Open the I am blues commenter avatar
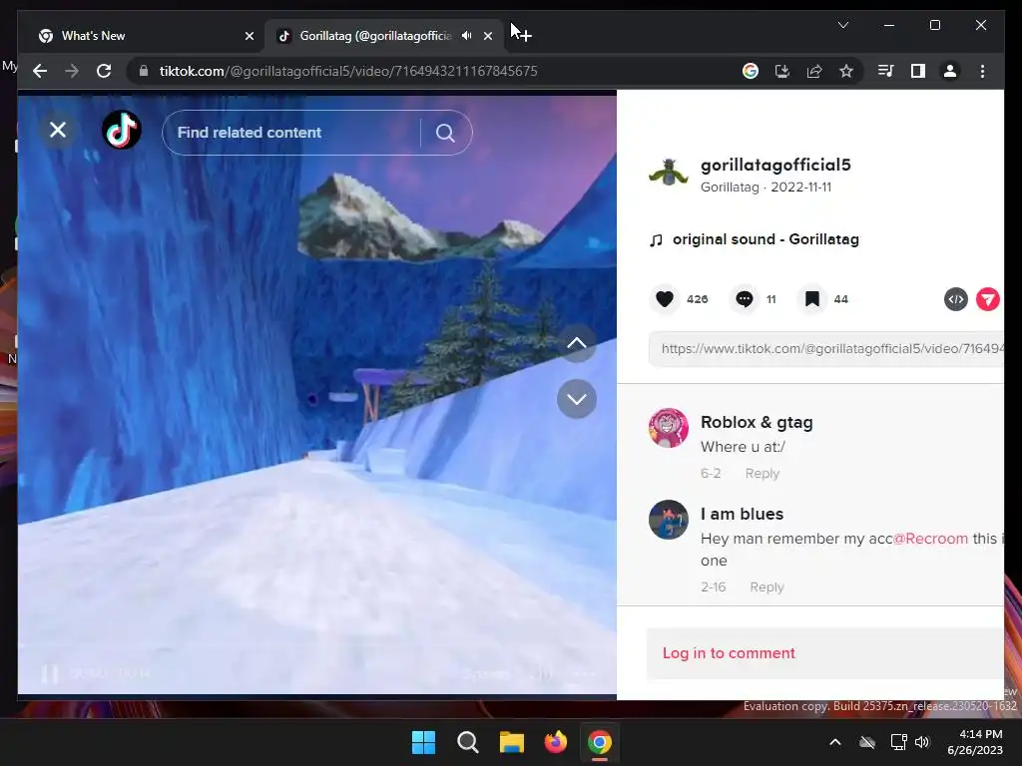Viewport: 1022px width, 766px height. click(668, 520)
